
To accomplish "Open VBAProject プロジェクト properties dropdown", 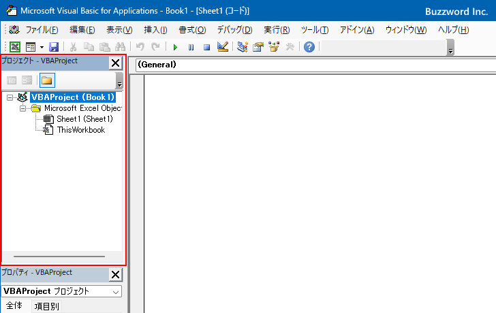I will tap(61, 291).
